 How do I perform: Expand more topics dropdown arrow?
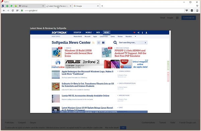[135, 37]
